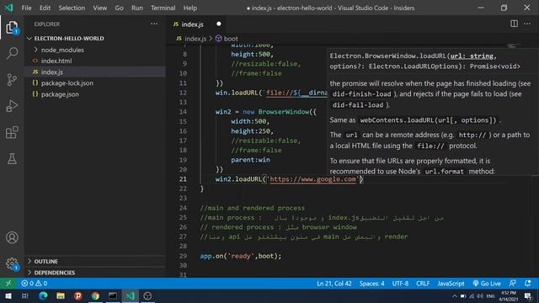
Task: Click Ln 21, Col 42 cursor position
Action: (334, 284)
